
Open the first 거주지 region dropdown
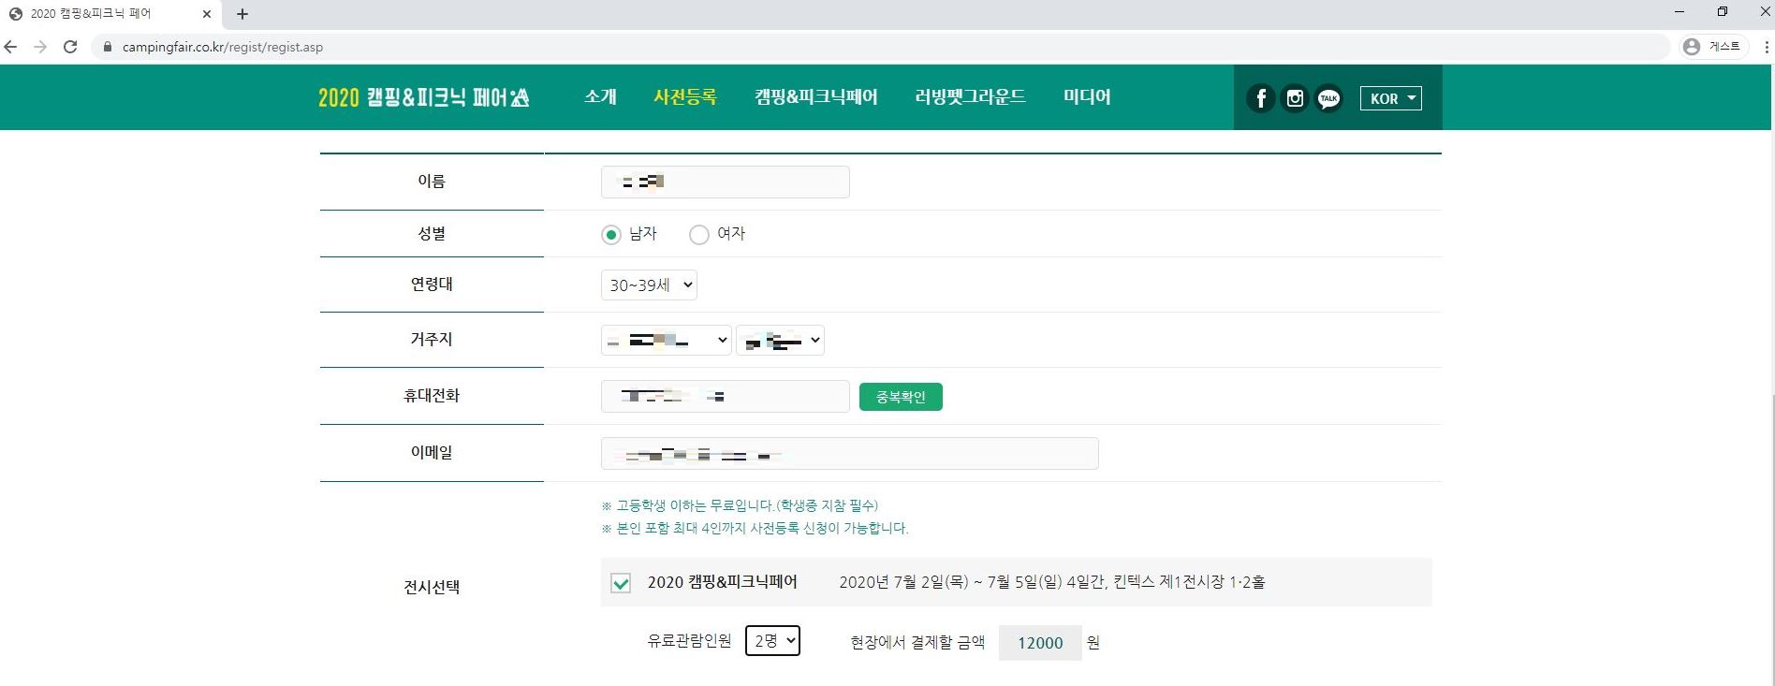667,341
